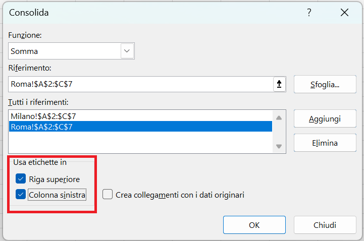
Task: Uncheck Riga superiore checkbox
Action: pyautogui.click(x=21, y=179)
